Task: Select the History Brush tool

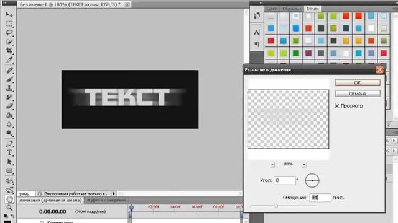Action: 9,97
